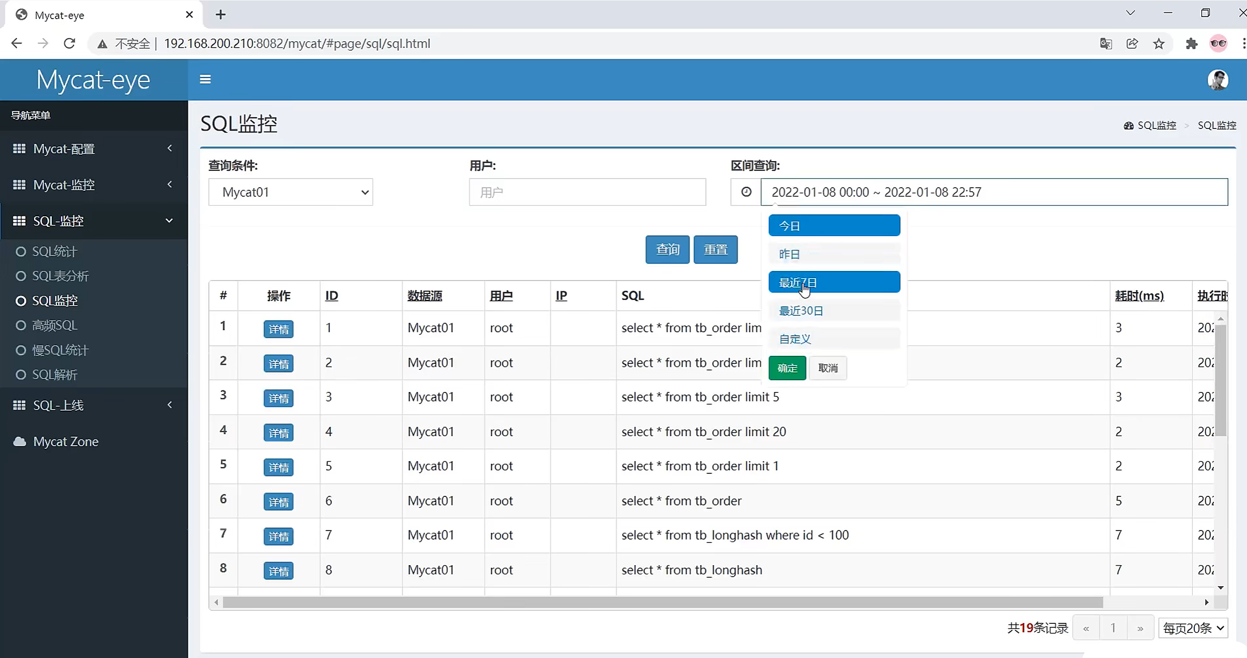Open SQL表分析 in the sidebar
Image resolution: width=1247 pixels, height=658 pixels.
tap(60, 276)
